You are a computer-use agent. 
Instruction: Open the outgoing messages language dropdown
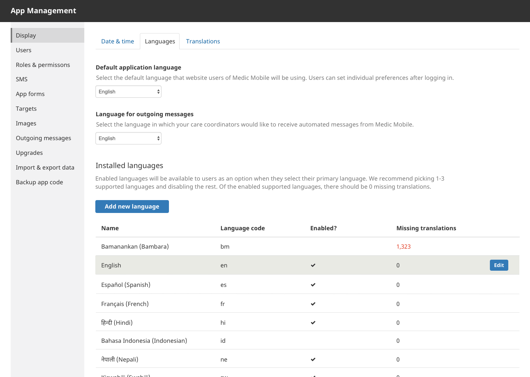tap(128, 138)
